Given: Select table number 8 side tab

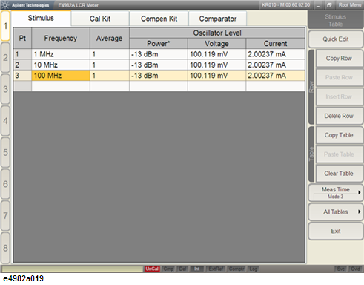Looking at the screenshot, I should (x=5, y=248).
